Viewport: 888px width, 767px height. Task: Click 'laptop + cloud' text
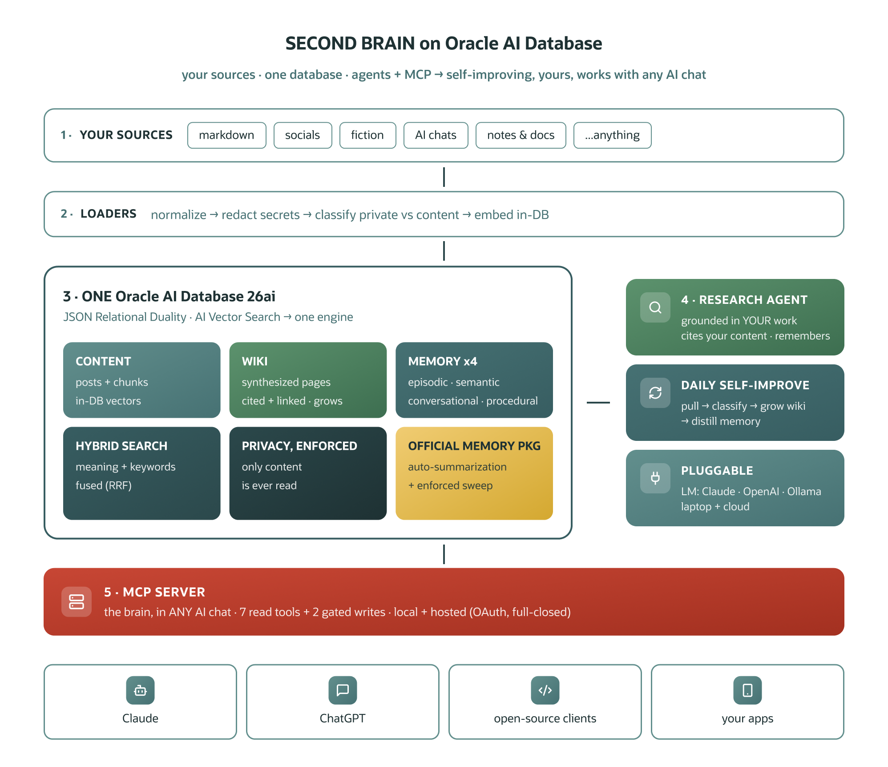point(715,507)
